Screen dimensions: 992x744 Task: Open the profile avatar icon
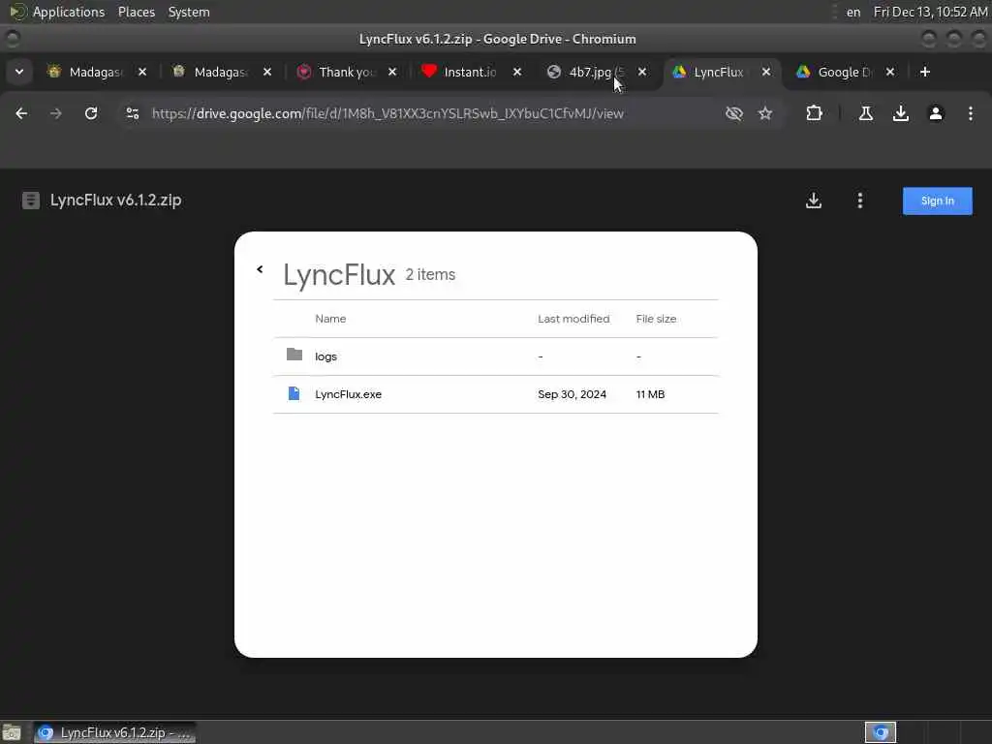click(x=936, y=113)
